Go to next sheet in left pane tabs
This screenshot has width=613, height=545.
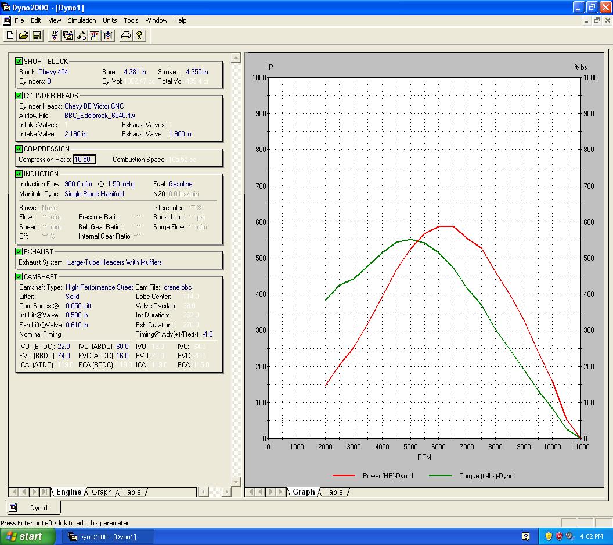(x=34, y=492)
